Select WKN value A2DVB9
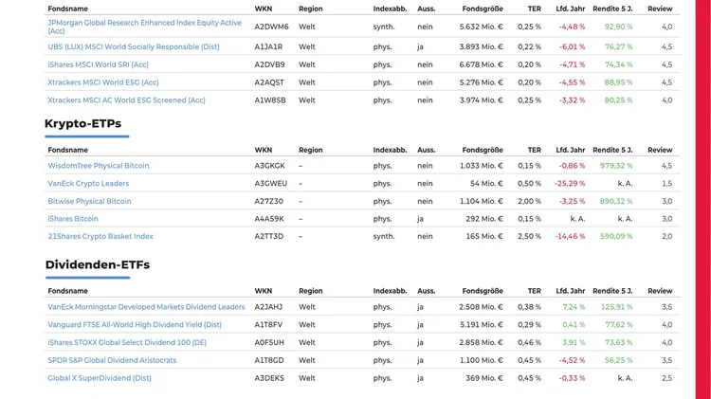This screenshot has width=711, height=399. [269, 64]
